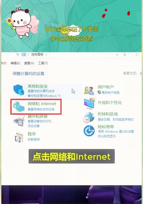Click the search box magnifier field
143x204 pixels.
[137, 55]
